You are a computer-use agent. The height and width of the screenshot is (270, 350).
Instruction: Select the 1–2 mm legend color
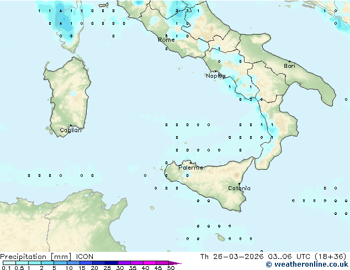pyautogui.click(x=35, y=263)
